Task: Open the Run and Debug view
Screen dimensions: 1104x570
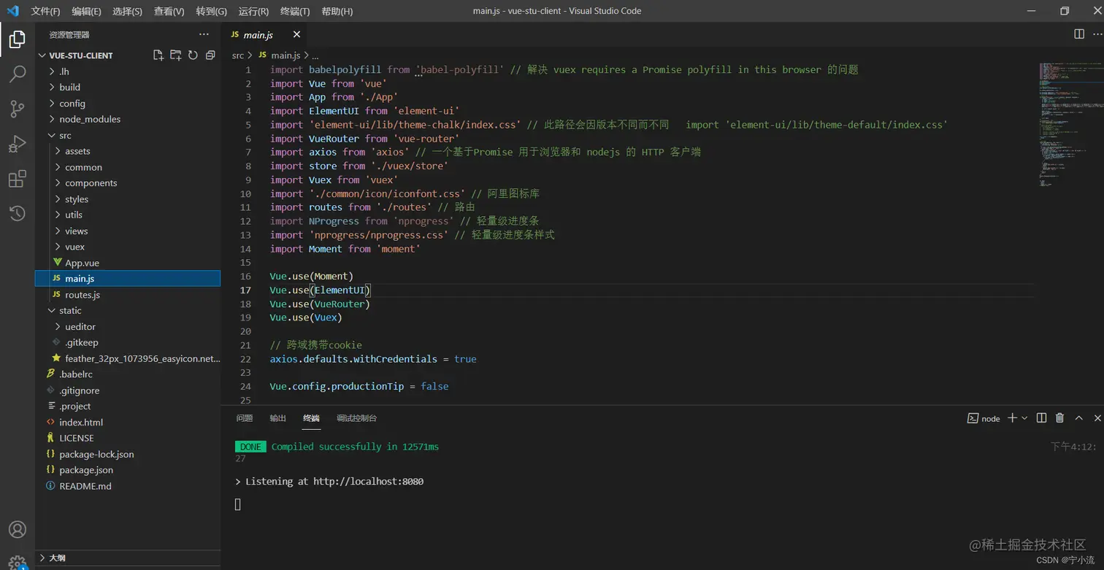Action: tap(18, 144)
